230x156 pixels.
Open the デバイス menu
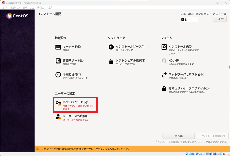click(x=40, y=8)
